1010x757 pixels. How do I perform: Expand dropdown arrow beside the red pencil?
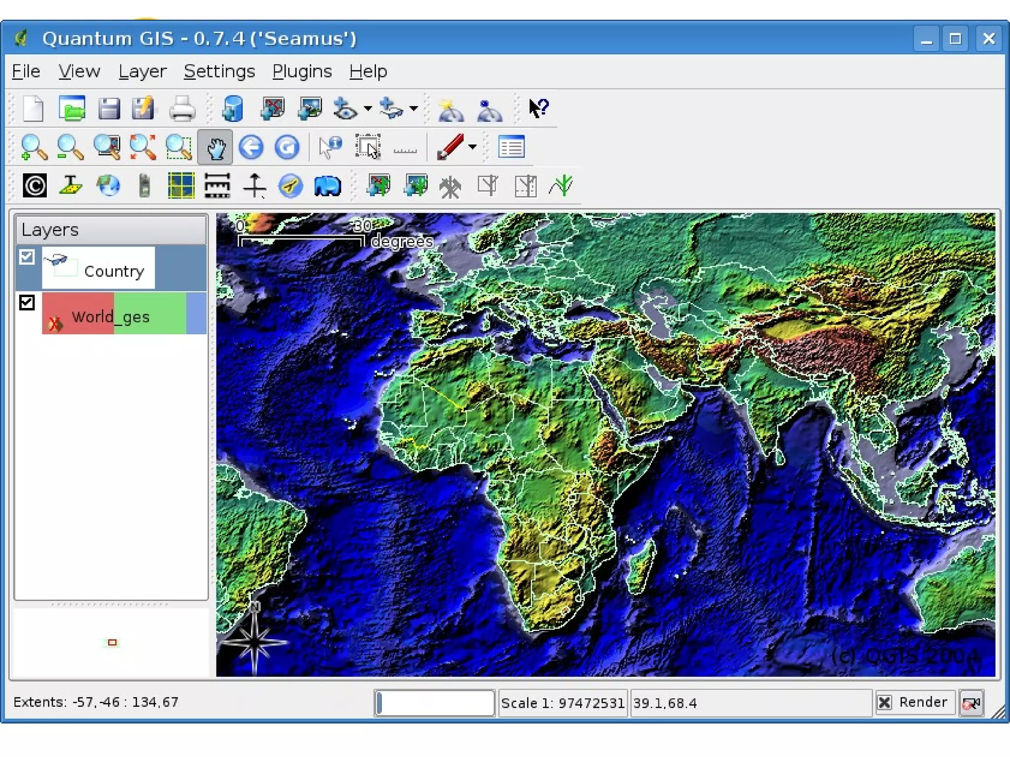472,147
